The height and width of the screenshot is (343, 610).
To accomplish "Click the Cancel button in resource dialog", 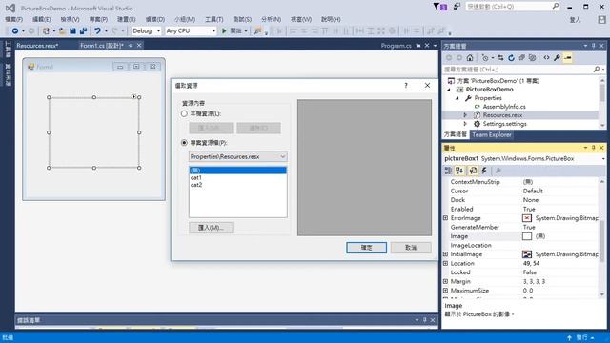I will click(x=411, y=248).
